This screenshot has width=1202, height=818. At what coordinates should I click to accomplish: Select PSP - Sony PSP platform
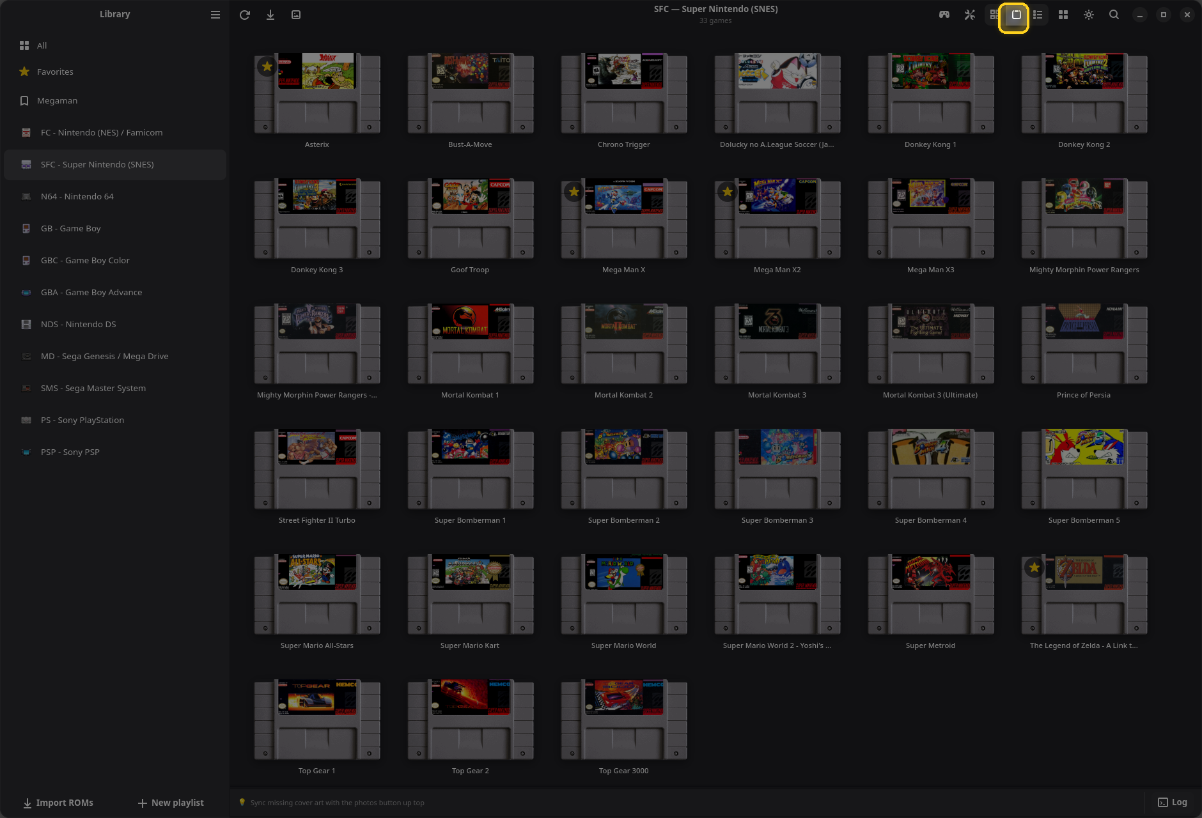(115, 452)
